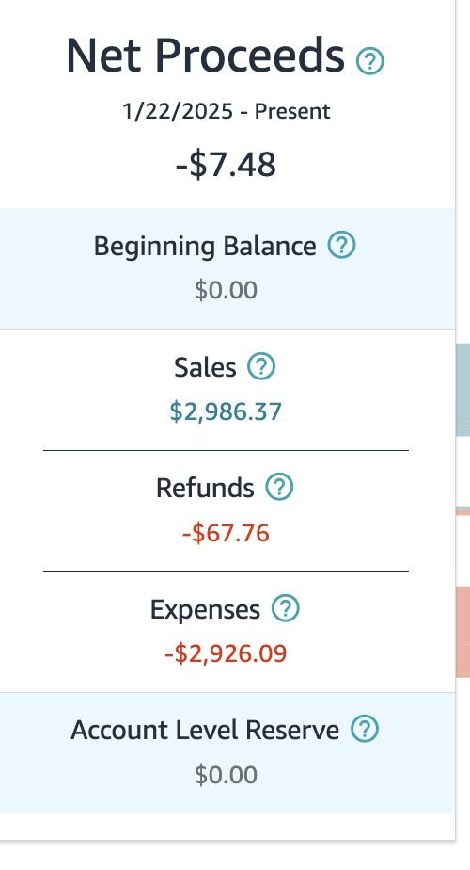Viewport: 470px width, 870px height.
Task: Click the blue sales bar at right edge
Action: (462, 390)
